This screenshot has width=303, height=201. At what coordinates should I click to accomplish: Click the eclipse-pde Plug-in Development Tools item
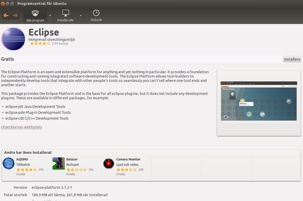click(38, 112)
